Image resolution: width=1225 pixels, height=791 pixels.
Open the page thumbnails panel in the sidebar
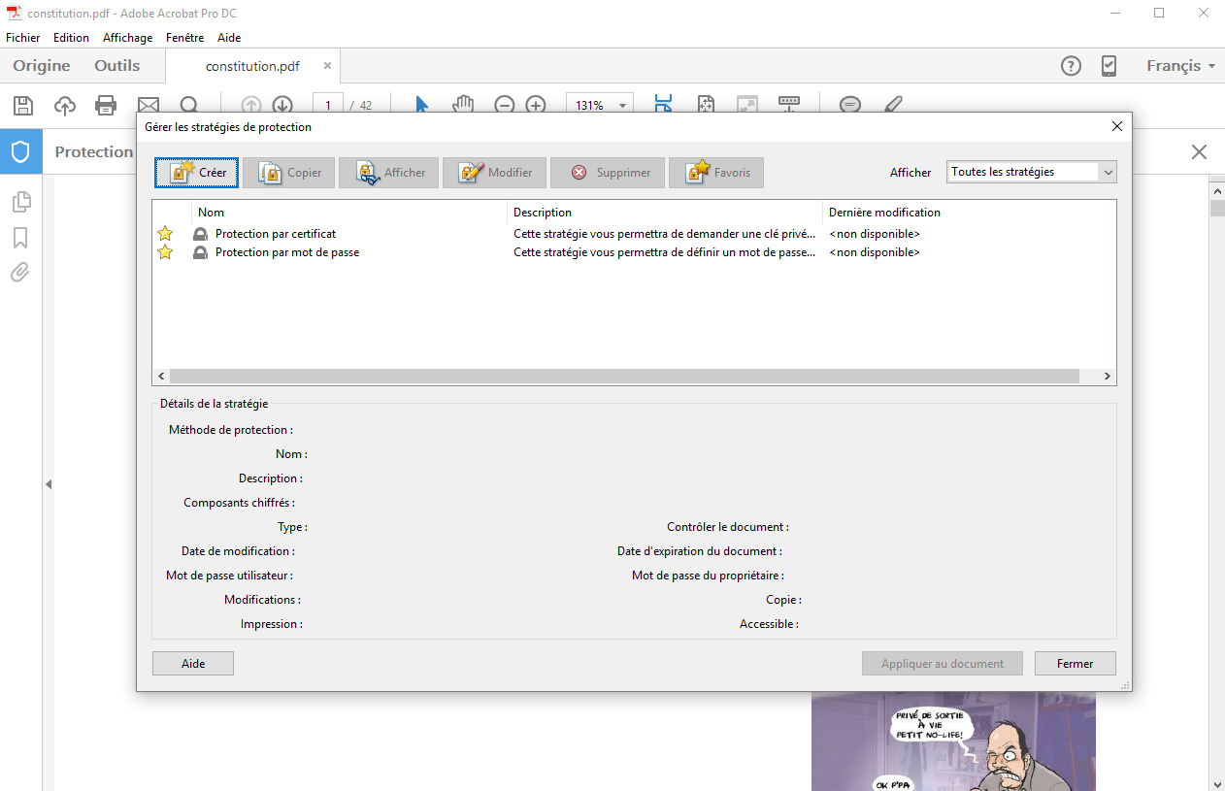[x=20, y=202]
